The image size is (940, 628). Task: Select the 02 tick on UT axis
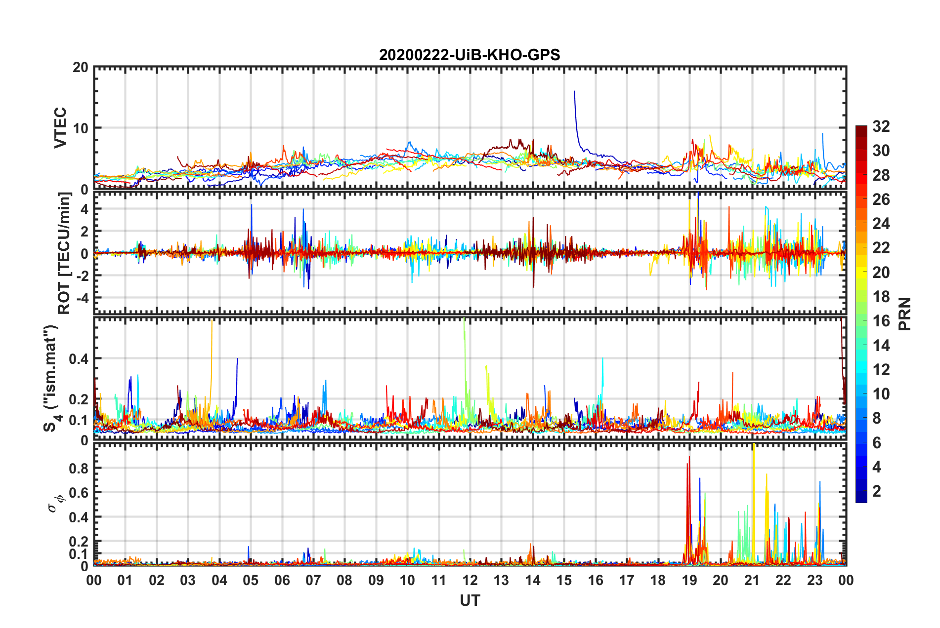click(157, 580)
